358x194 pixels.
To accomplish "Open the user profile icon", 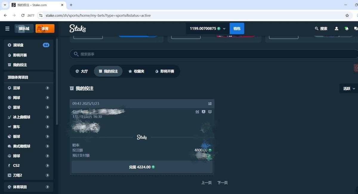I will [337, 29].
